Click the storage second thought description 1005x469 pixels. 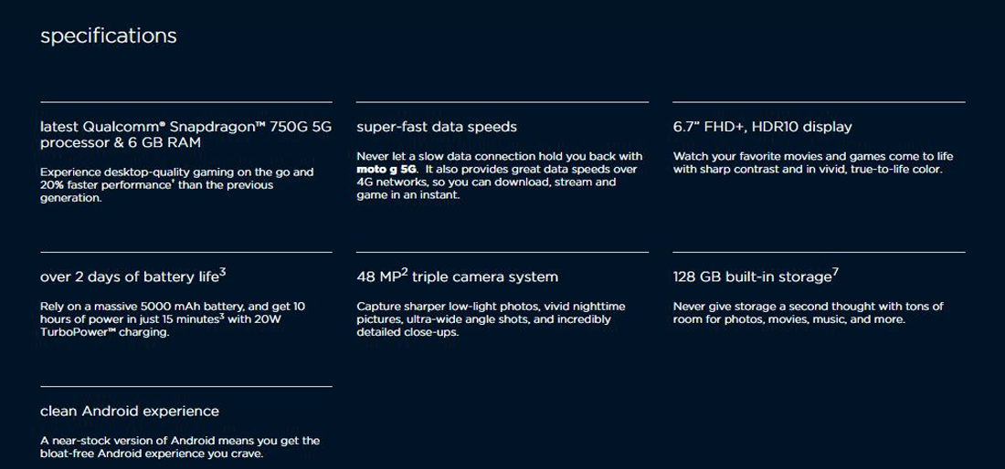[x=809, y=313]
